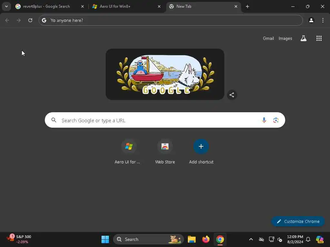The image size is (330, 247).
Task: Launch Firefox from the taskbar
Action: pos(206,239)
